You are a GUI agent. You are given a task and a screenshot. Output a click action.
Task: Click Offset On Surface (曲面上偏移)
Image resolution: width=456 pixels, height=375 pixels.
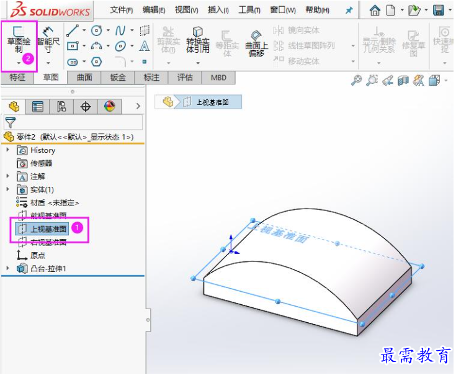[256, 43]
